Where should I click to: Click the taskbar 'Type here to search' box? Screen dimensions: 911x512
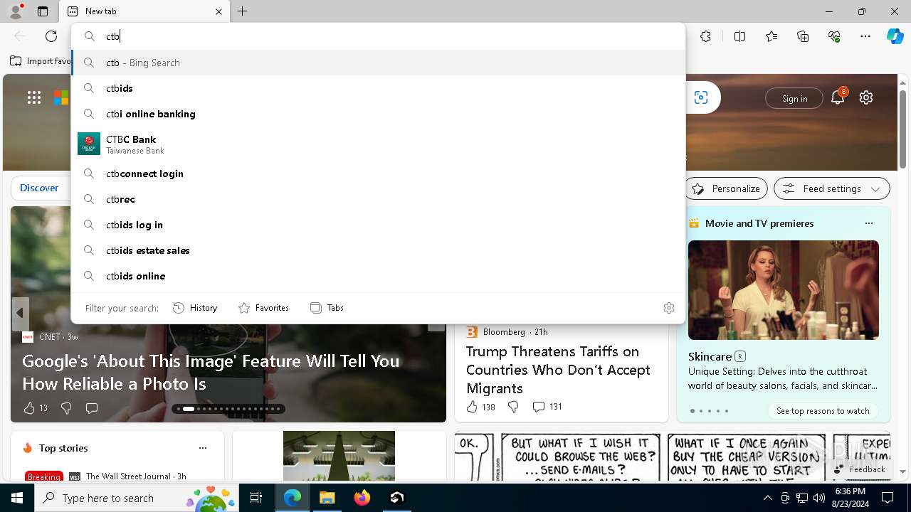(137, 498)
